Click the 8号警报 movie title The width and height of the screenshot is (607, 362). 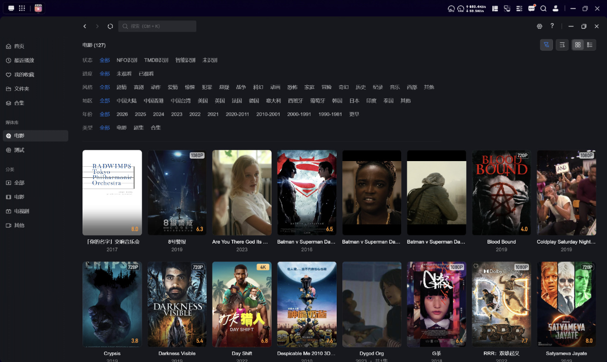177,242
